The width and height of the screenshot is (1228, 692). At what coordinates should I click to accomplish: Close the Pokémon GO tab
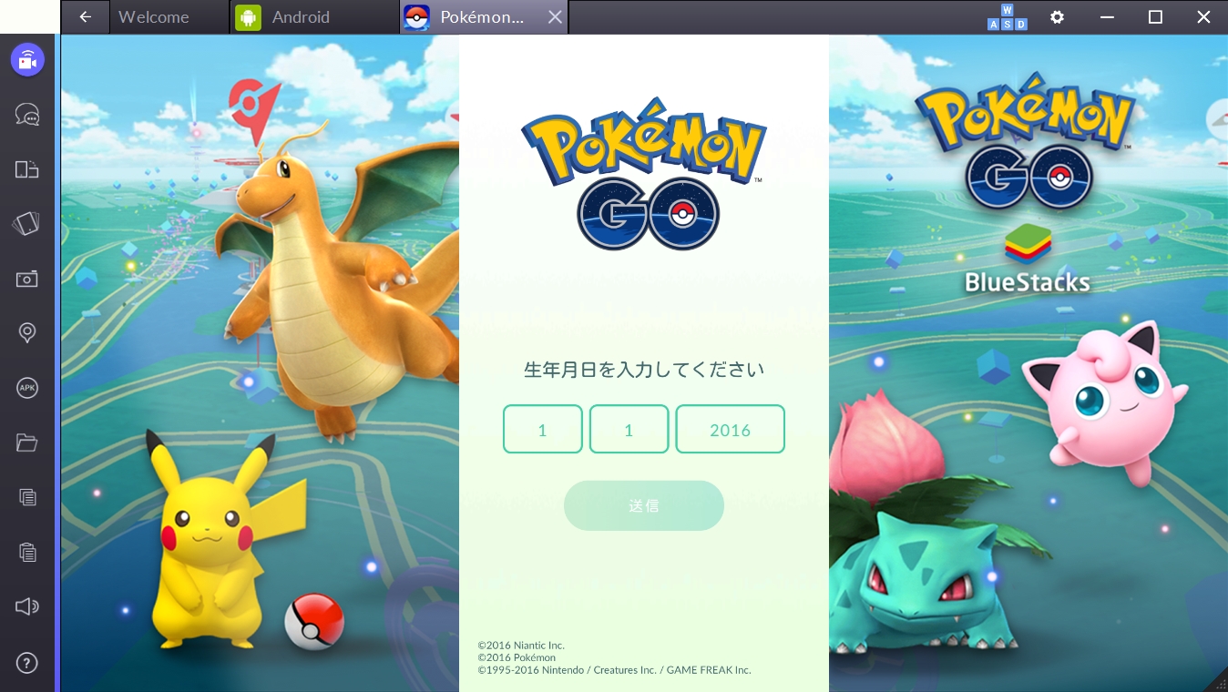[555, 16]
